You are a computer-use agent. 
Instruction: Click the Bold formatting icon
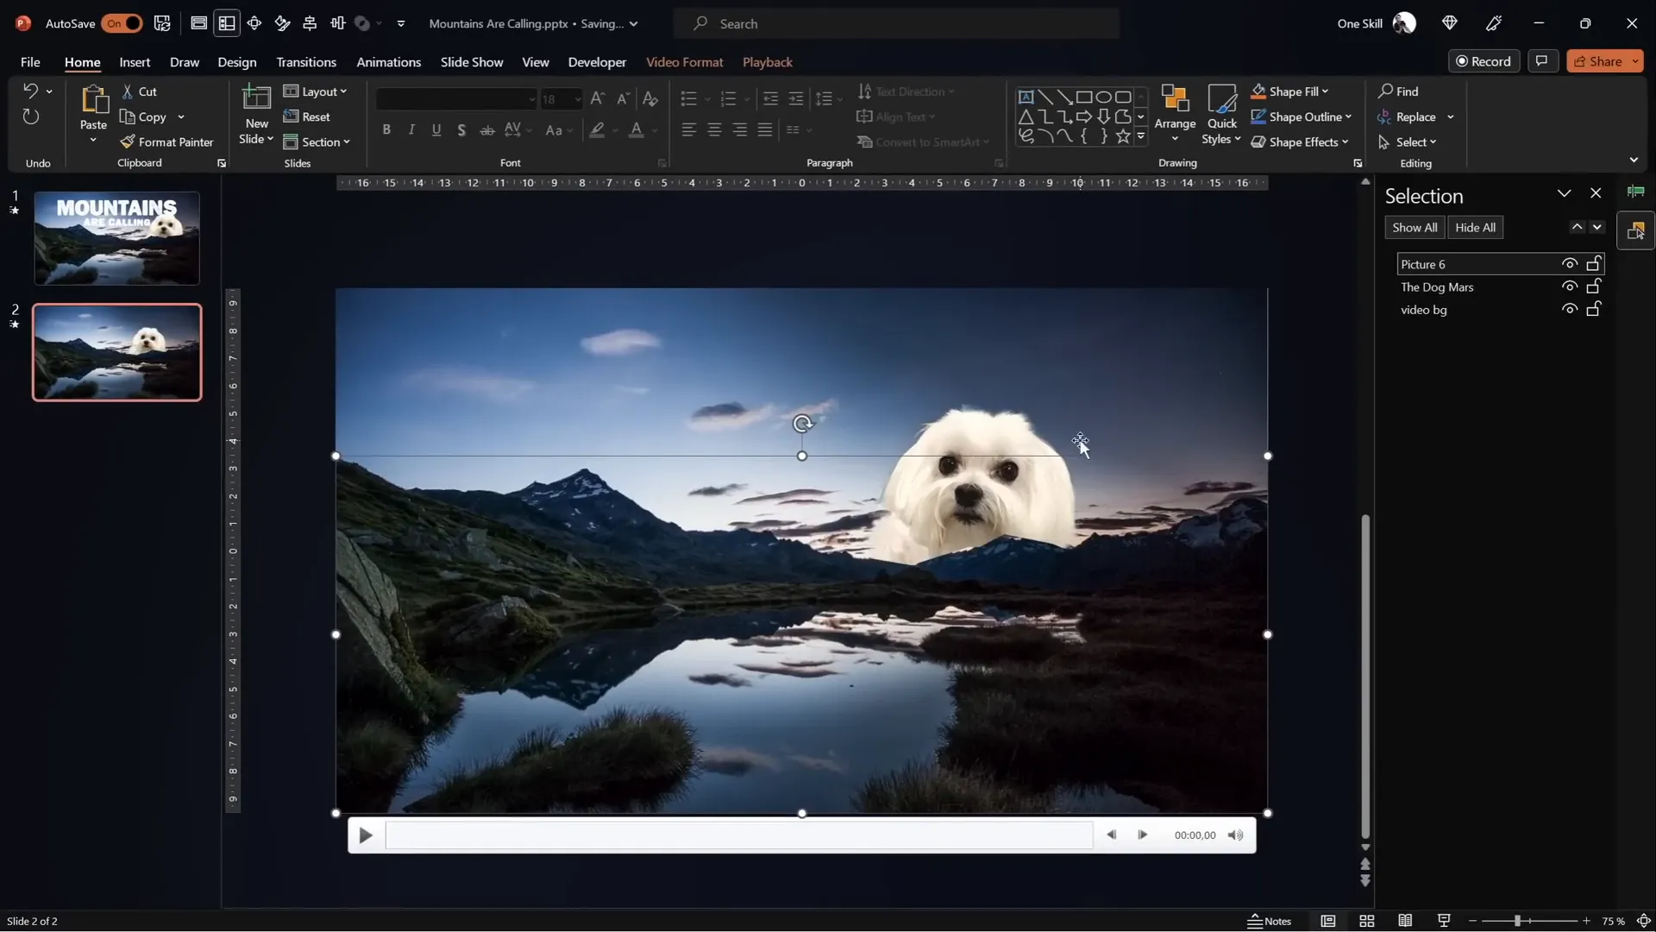386,129
